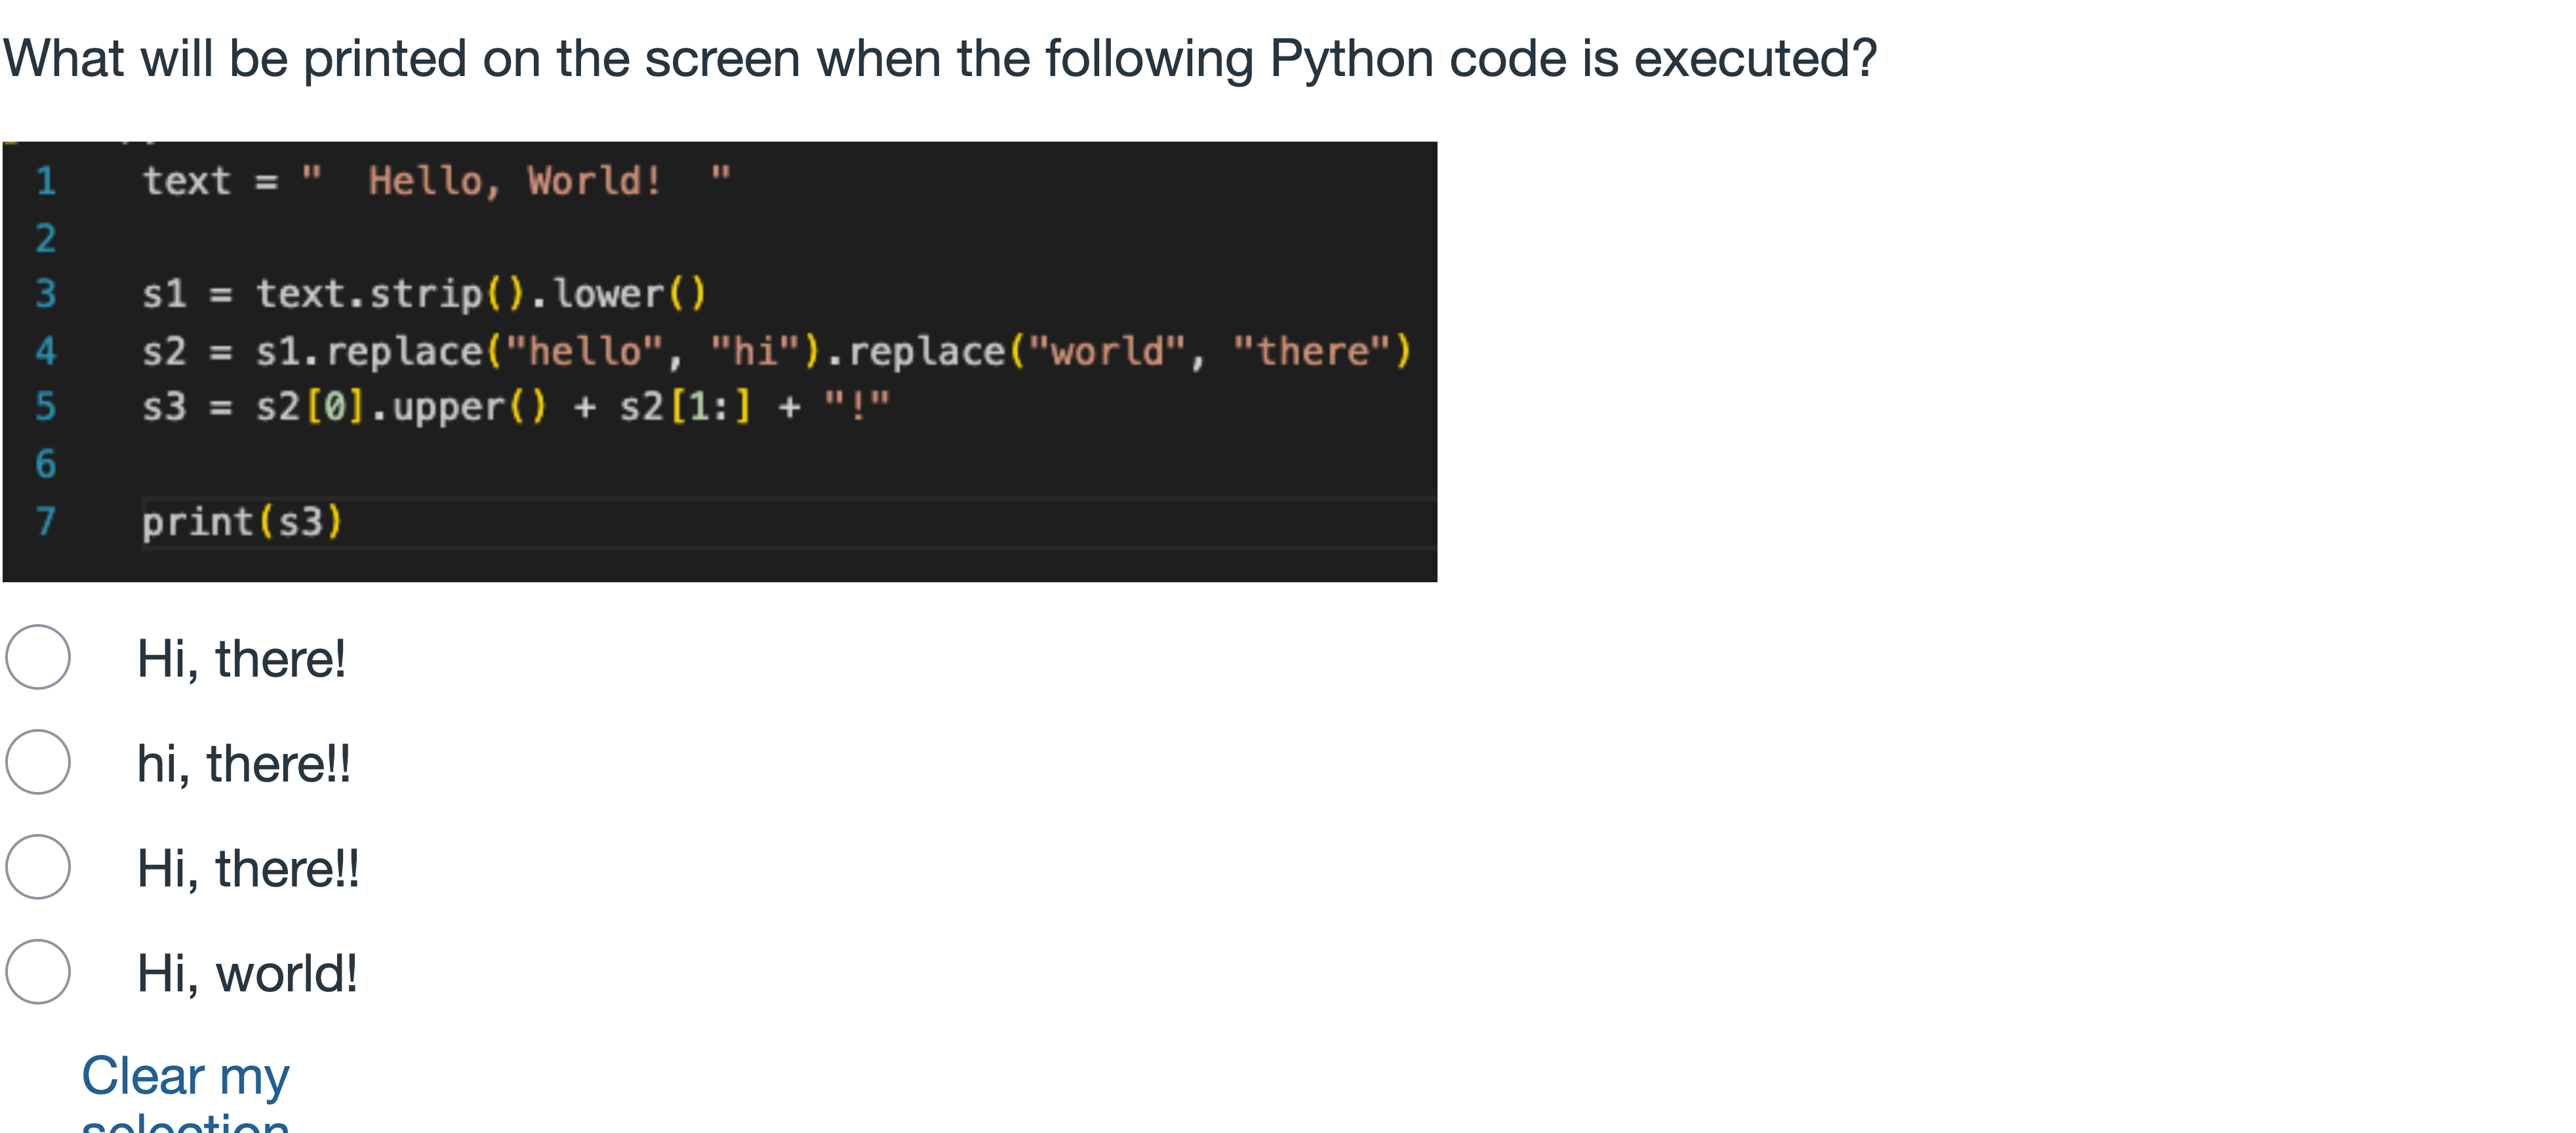2576x1133 pixels.
Task: Click the "Hi, world!" answer label text
Action: pyautogui.click(x=247, y=973)
